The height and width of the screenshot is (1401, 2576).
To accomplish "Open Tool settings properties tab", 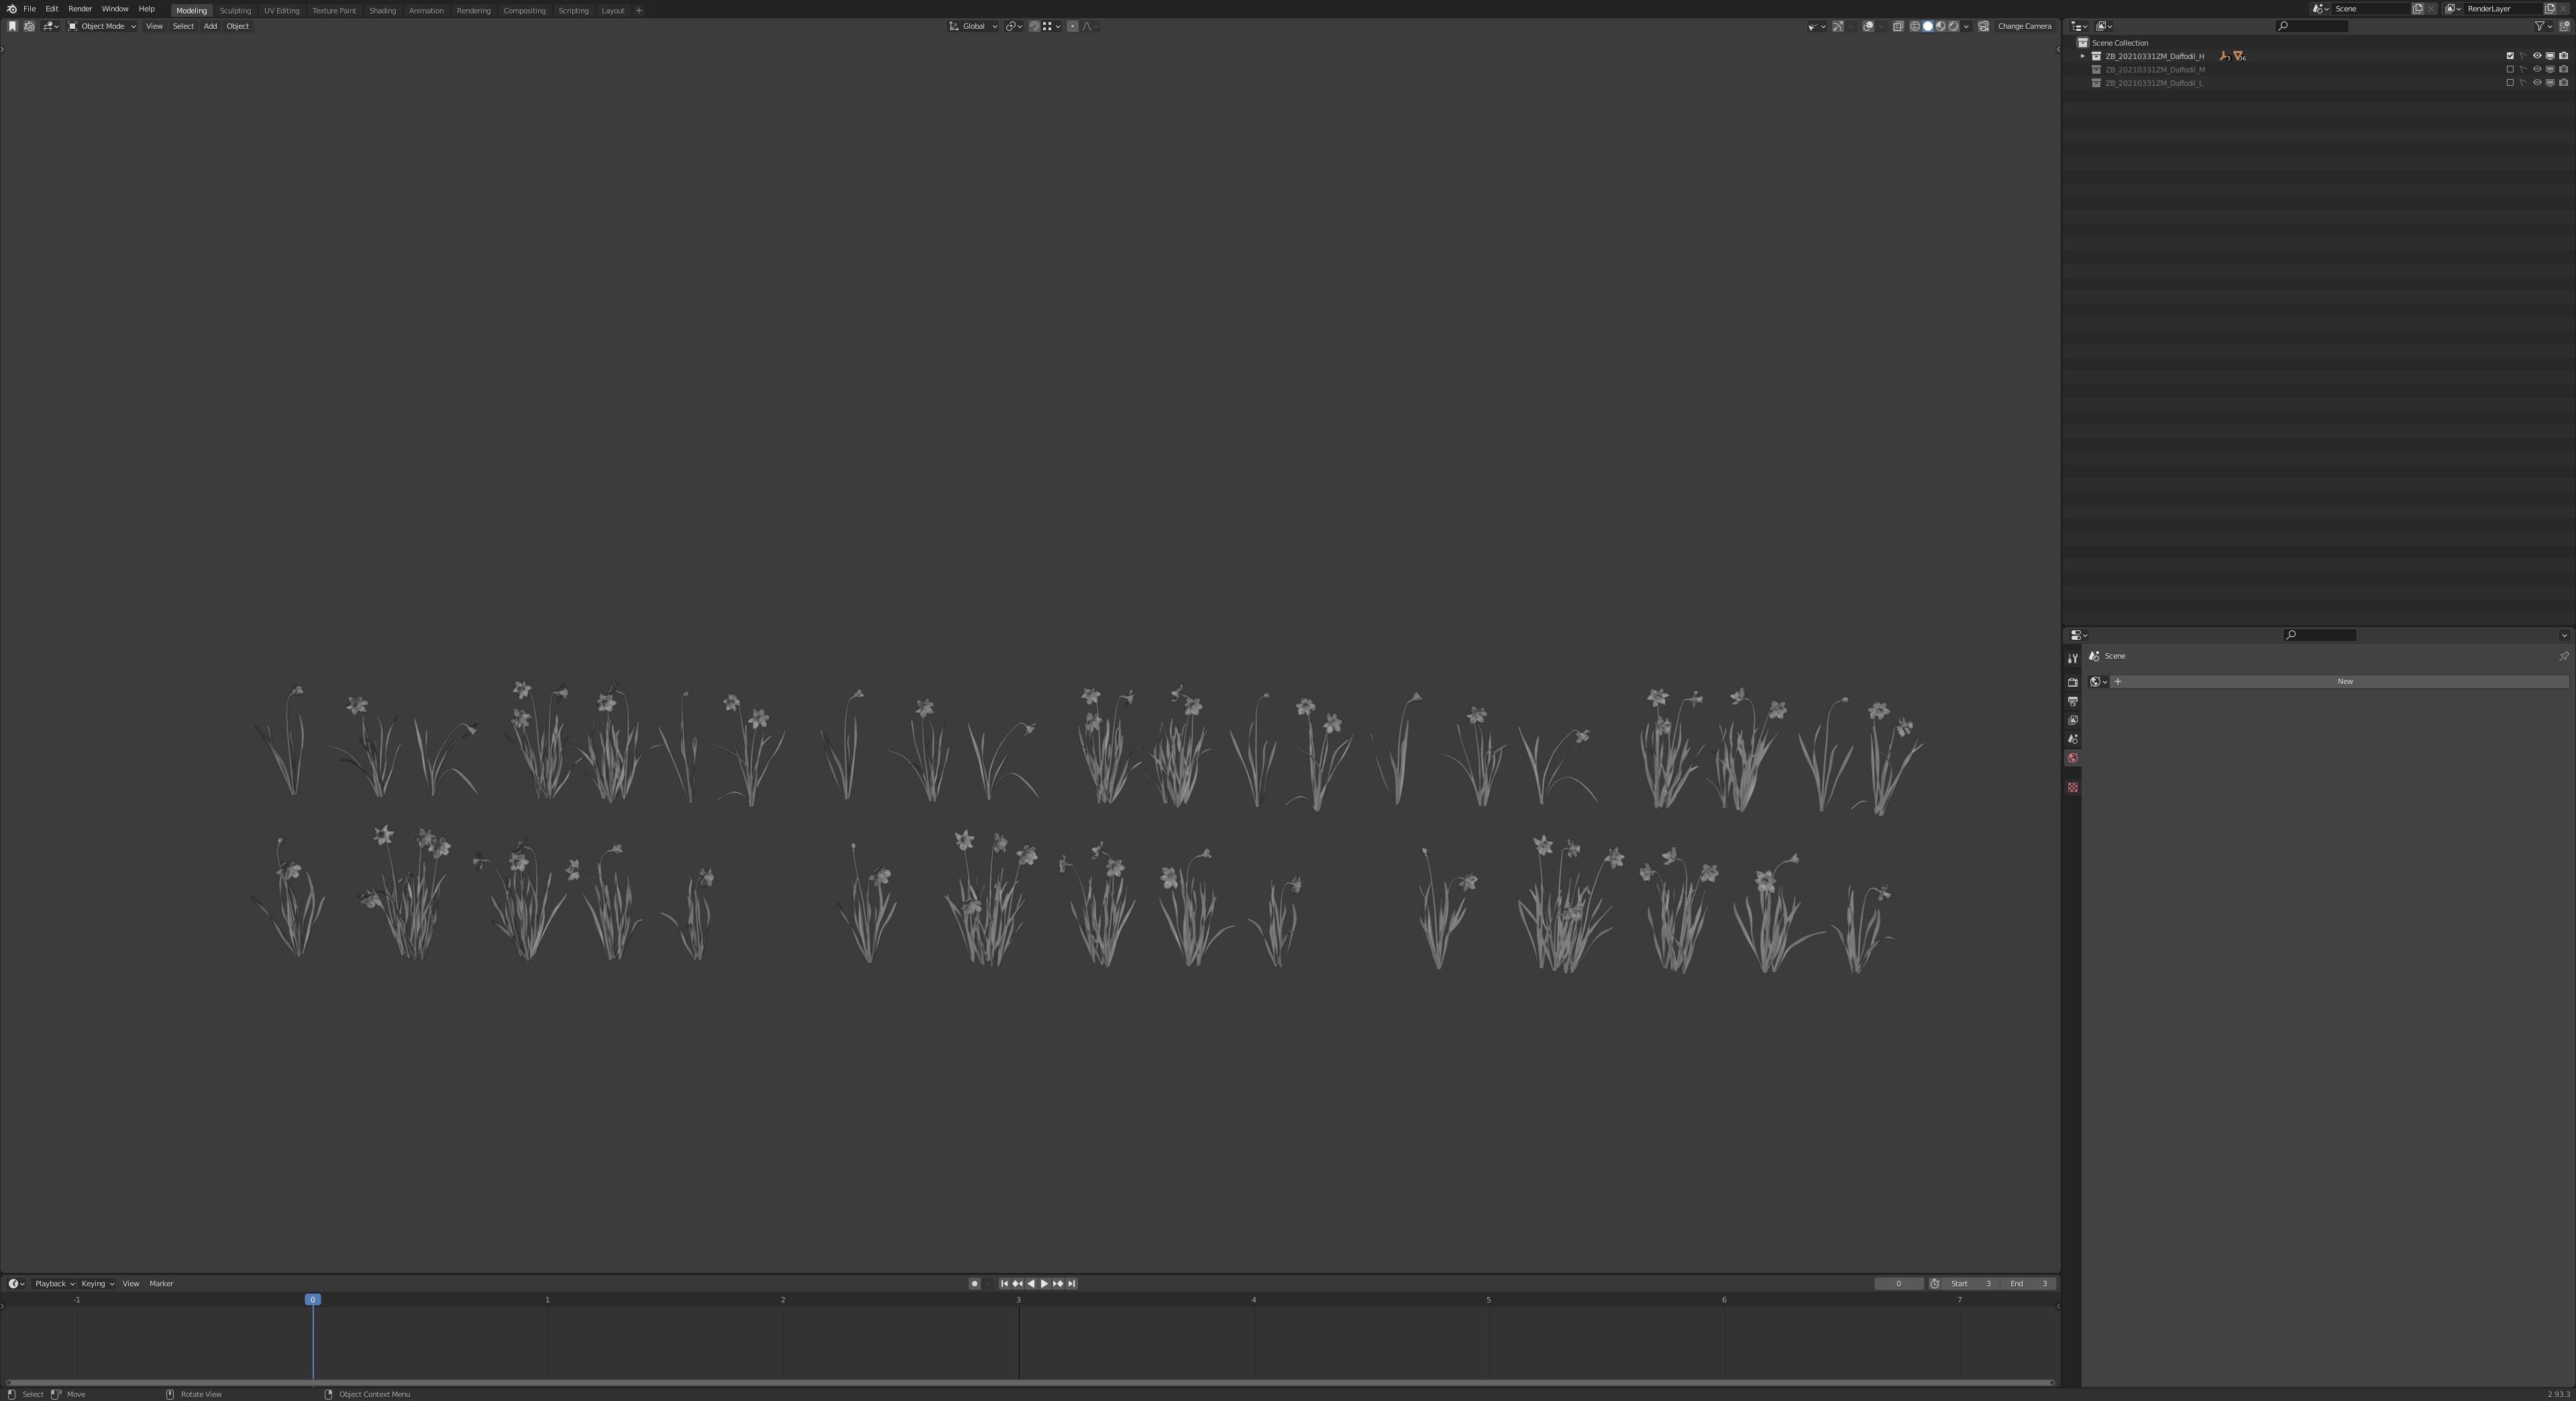I will [x=2072, y=658].
